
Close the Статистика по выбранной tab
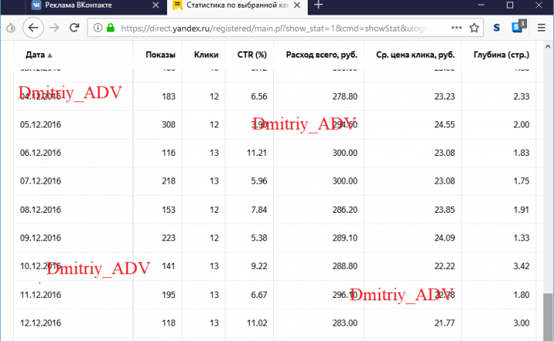click(297, 5)
